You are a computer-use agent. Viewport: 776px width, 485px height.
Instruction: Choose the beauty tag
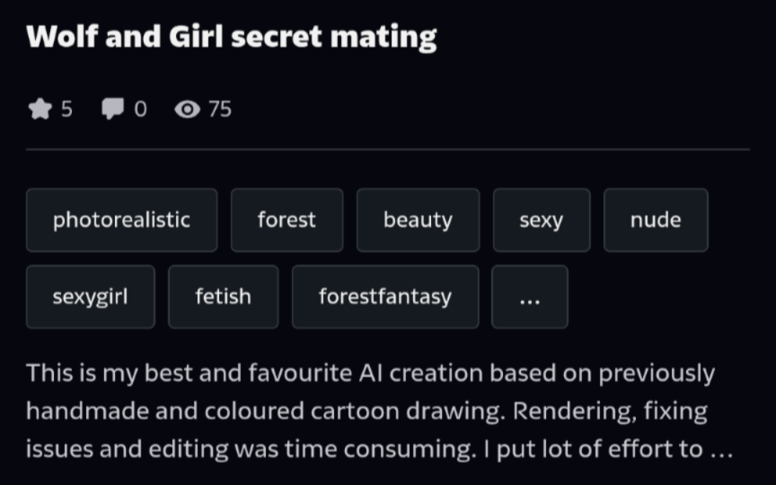(418, 220)
